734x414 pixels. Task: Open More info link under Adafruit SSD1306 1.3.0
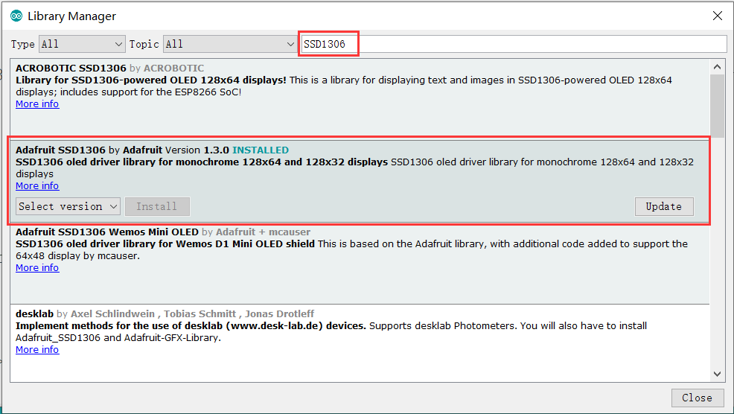coord(37,186)
